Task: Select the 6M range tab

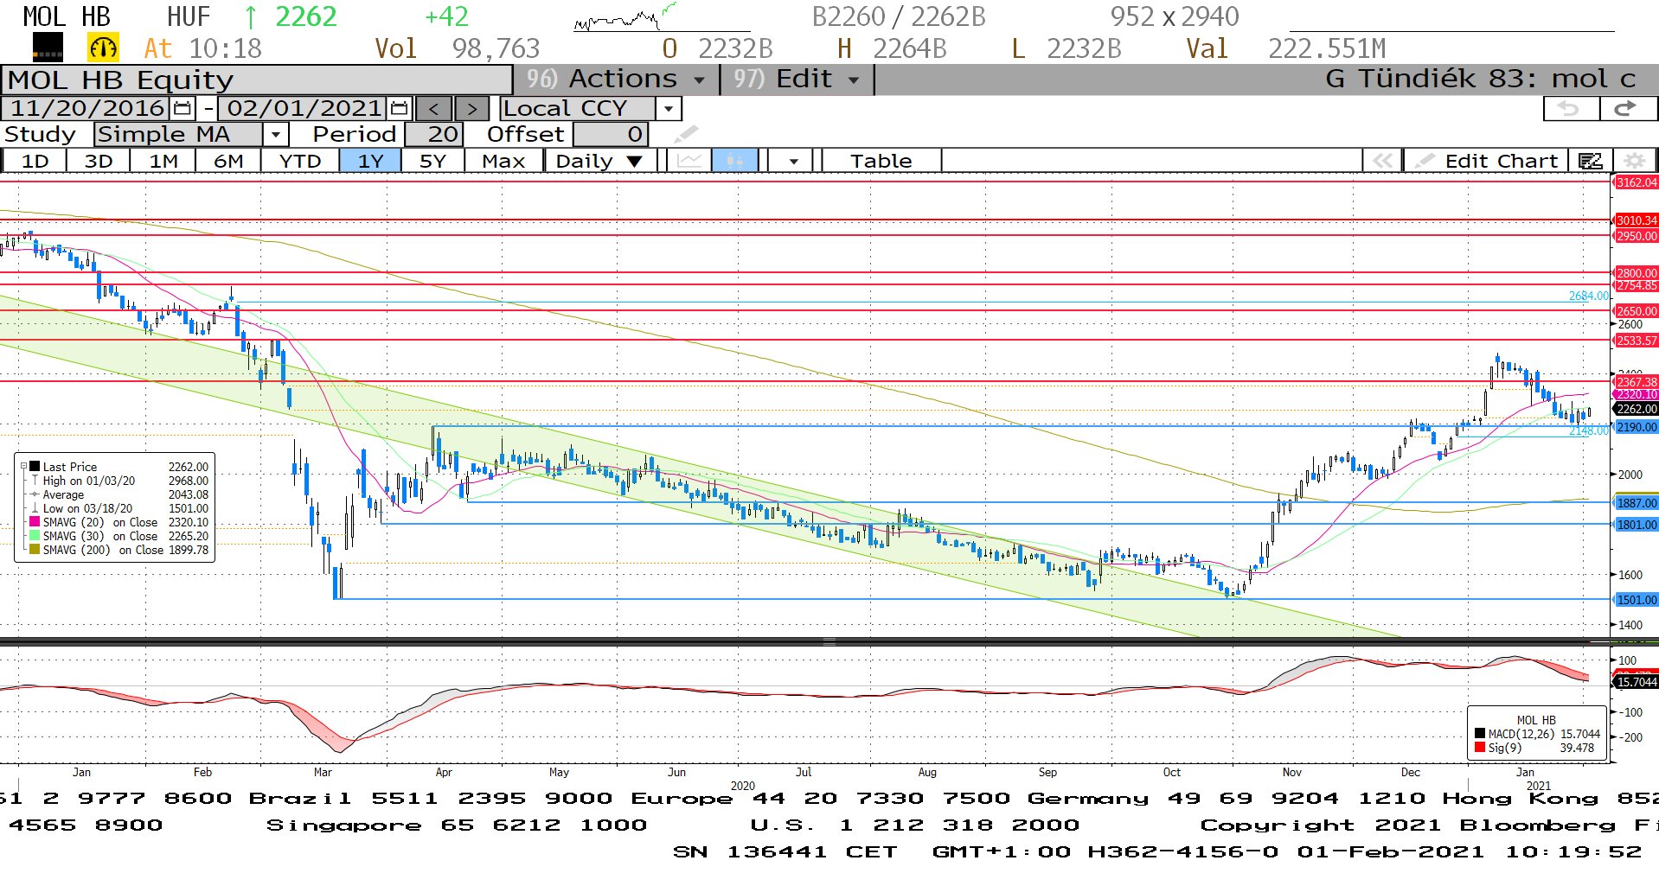Action: 228,161
